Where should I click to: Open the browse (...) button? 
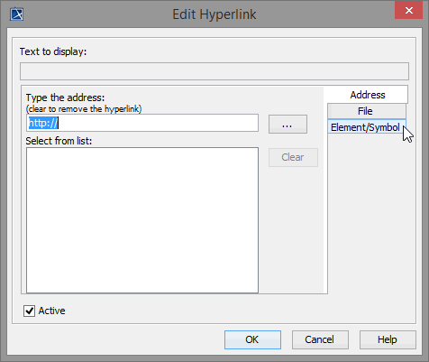pos(288,124)
